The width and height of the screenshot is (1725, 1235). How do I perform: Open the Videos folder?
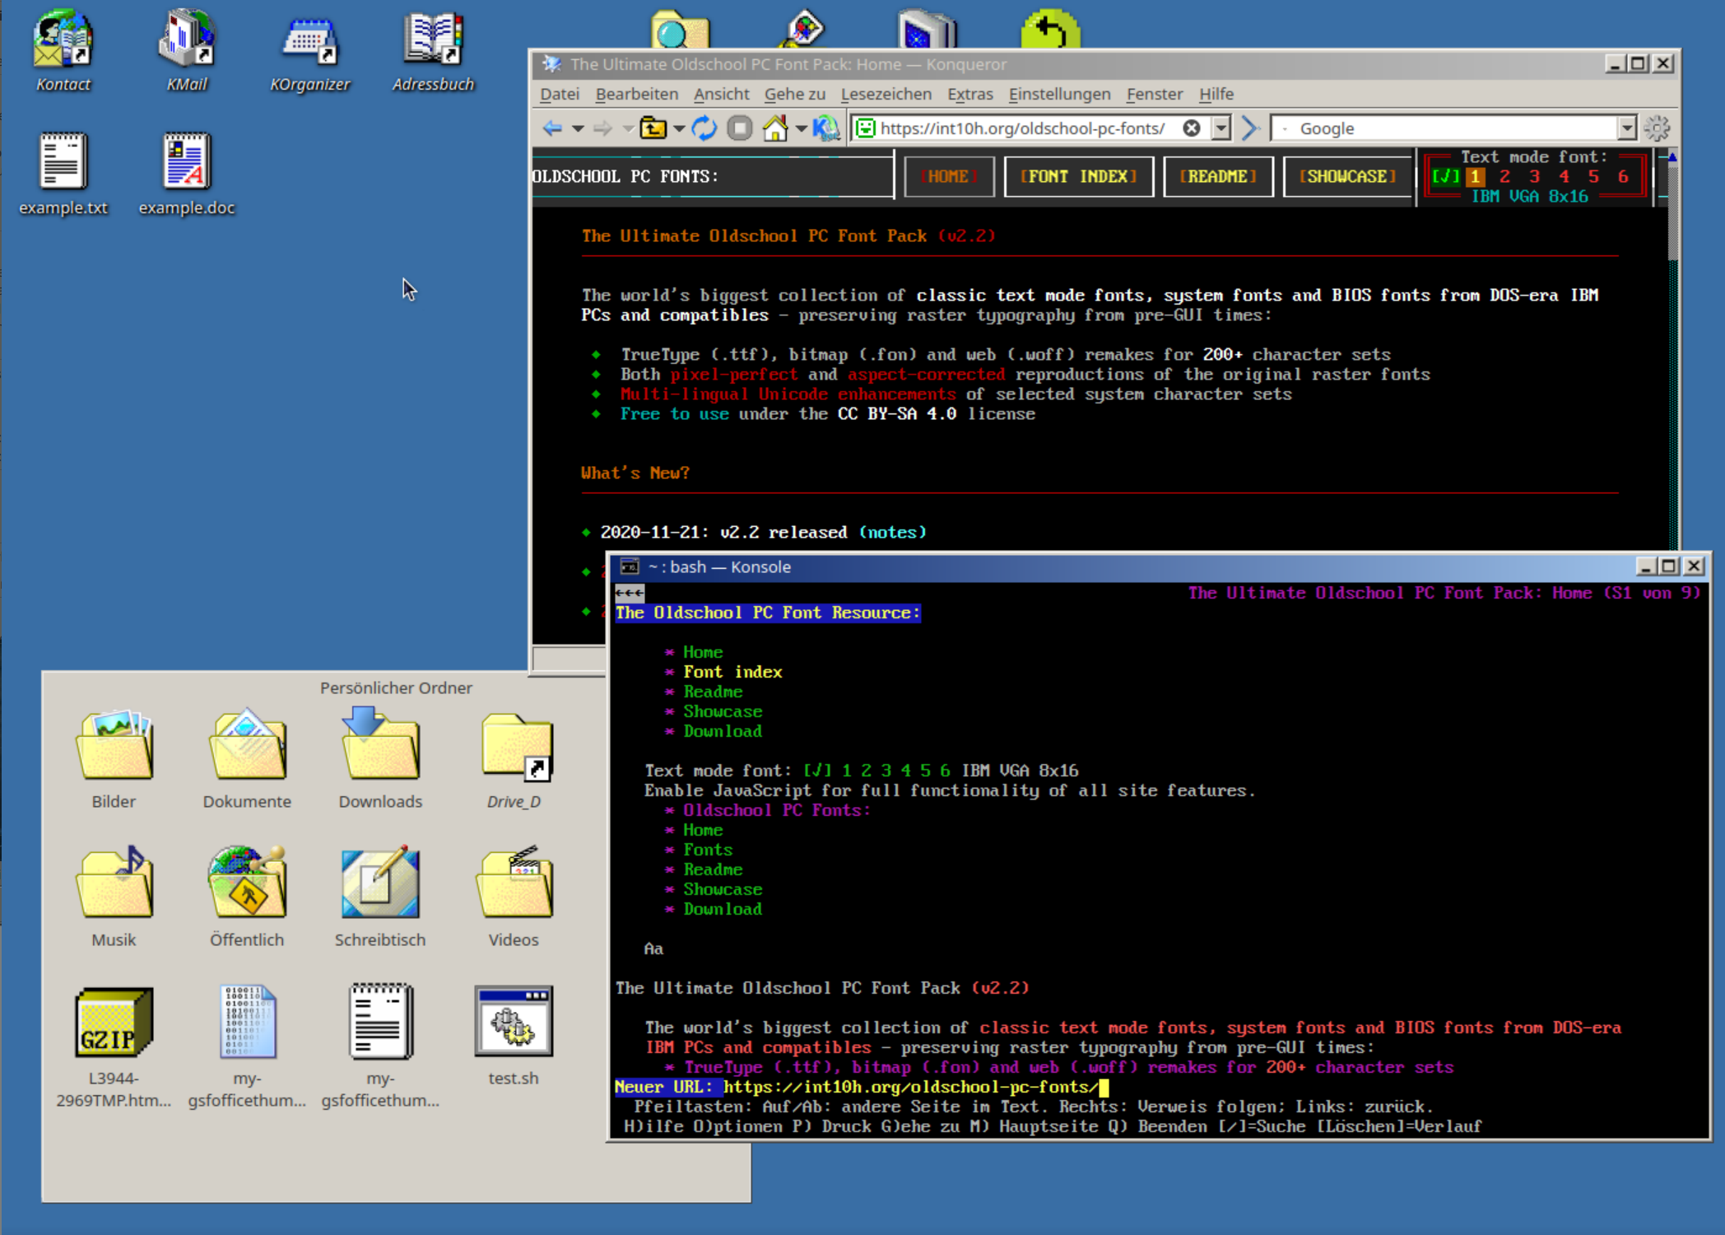pos(514,897)
